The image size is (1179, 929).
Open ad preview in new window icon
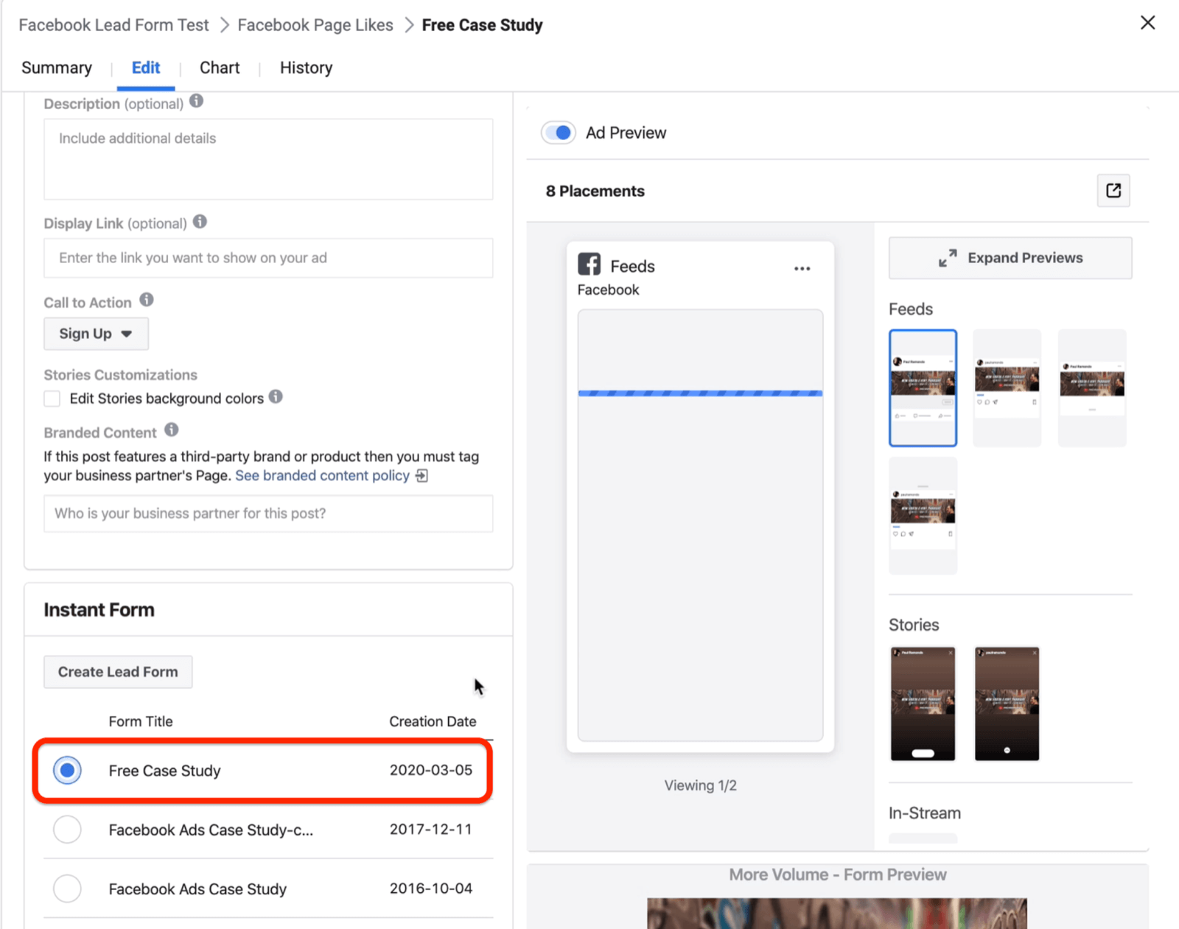click(x=1113, y=191)
